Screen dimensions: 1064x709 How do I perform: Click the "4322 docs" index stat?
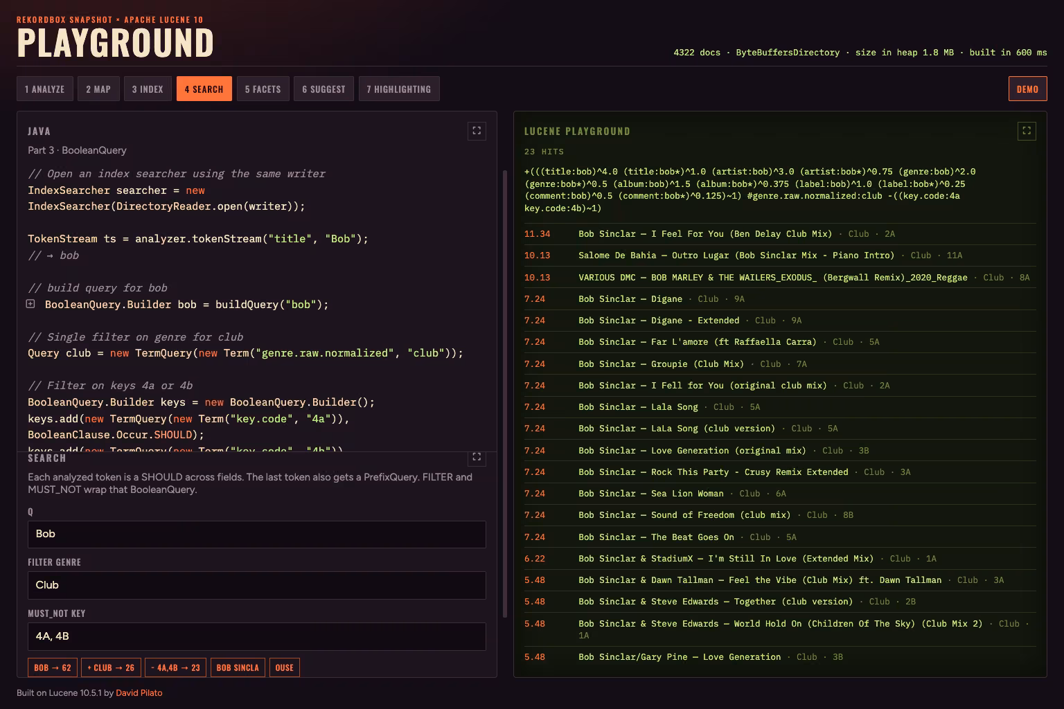pyautogui.click(x=697, y=53)
